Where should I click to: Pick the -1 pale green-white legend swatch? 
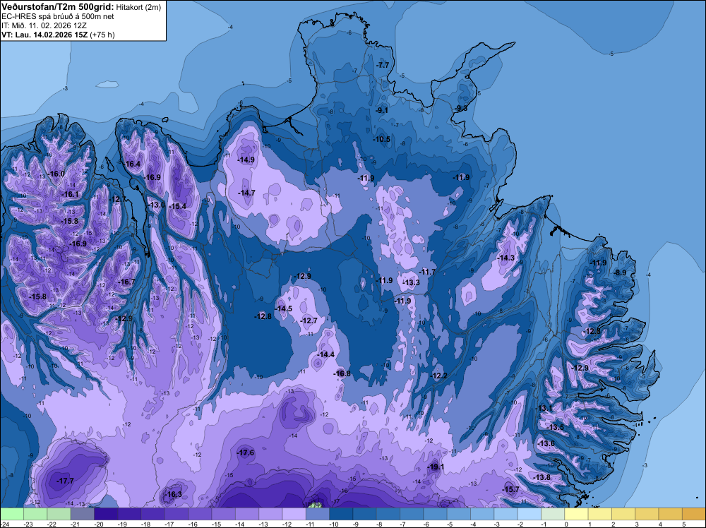[x=553, y=514]
